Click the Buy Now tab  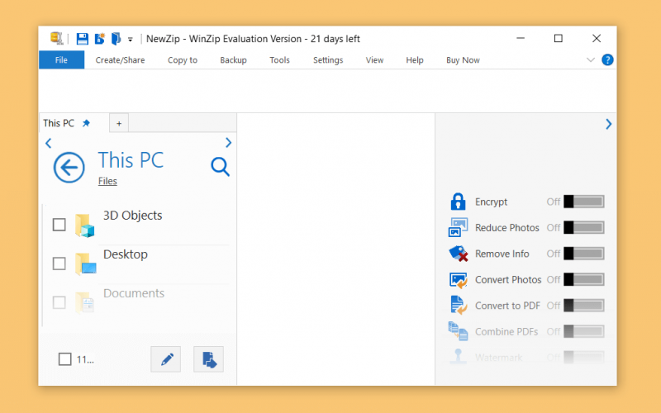[463, 59]
